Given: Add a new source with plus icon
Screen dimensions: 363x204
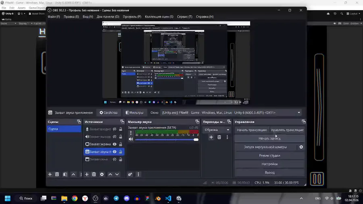Looking at the screenshot, I should [x=87, y=174].
